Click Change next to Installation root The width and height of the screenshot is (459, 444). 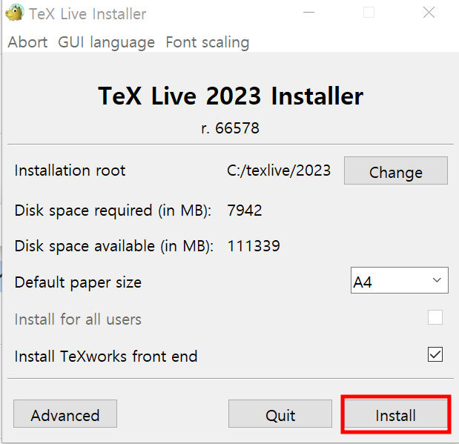396,170
